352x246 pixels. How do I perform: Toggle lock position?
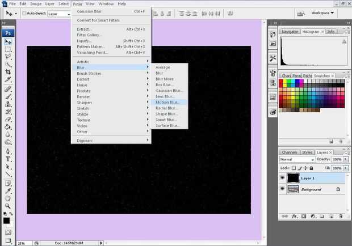pyautogui.click(x=305, y=168)
